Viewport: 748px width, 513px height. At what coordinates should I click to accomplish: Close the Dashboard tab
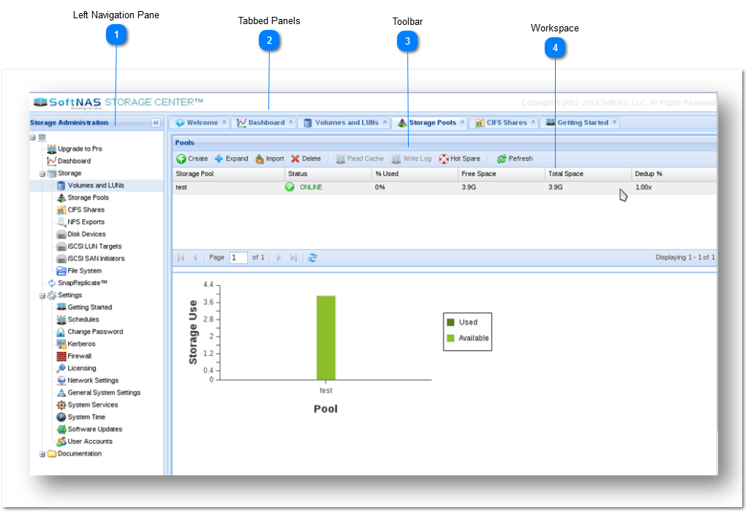click(291, 122)
